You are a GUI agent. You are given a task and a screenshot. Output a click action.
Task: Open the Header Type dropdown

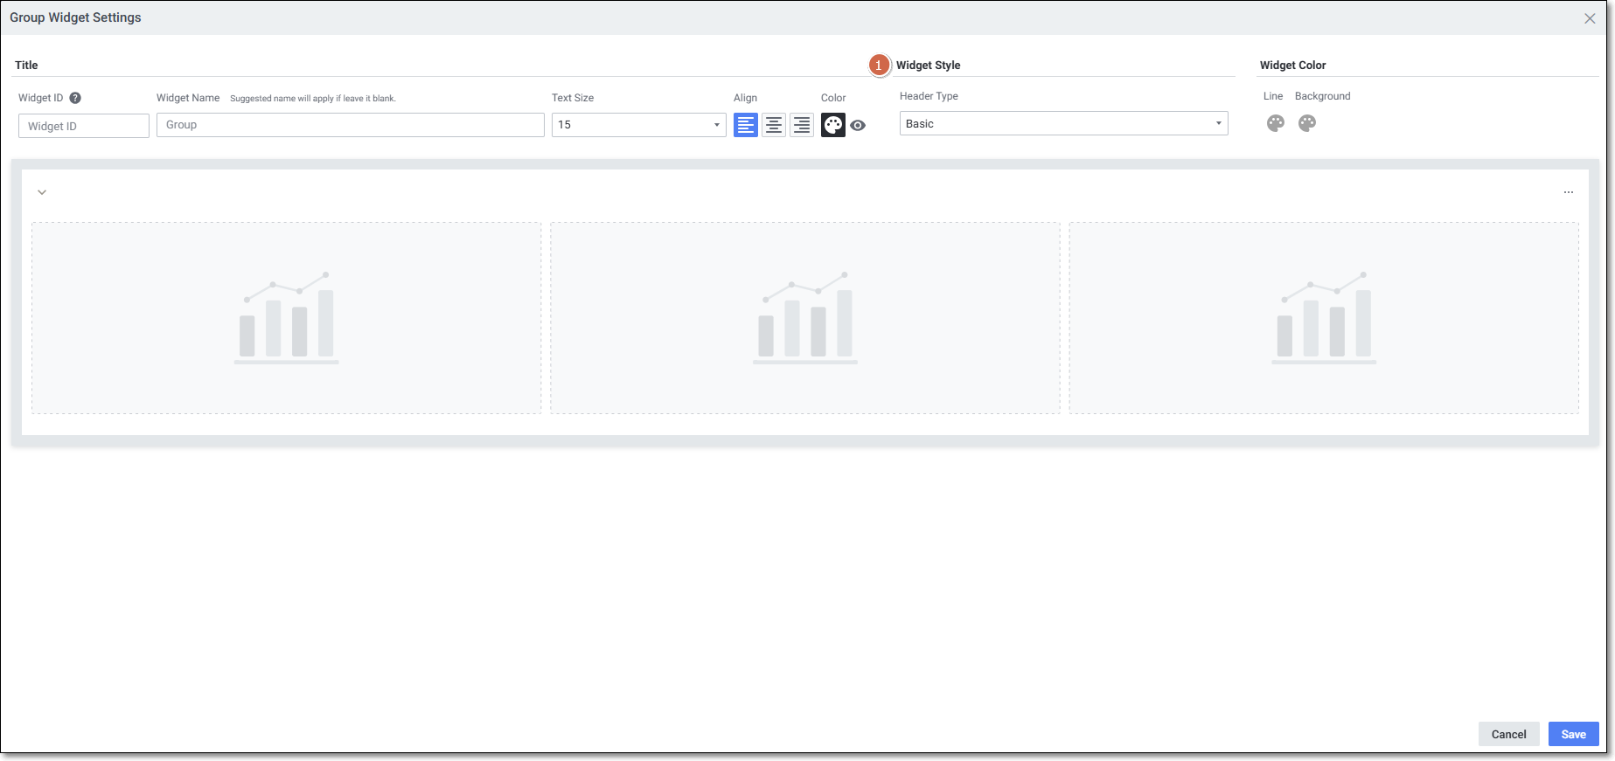[1062, 123]
